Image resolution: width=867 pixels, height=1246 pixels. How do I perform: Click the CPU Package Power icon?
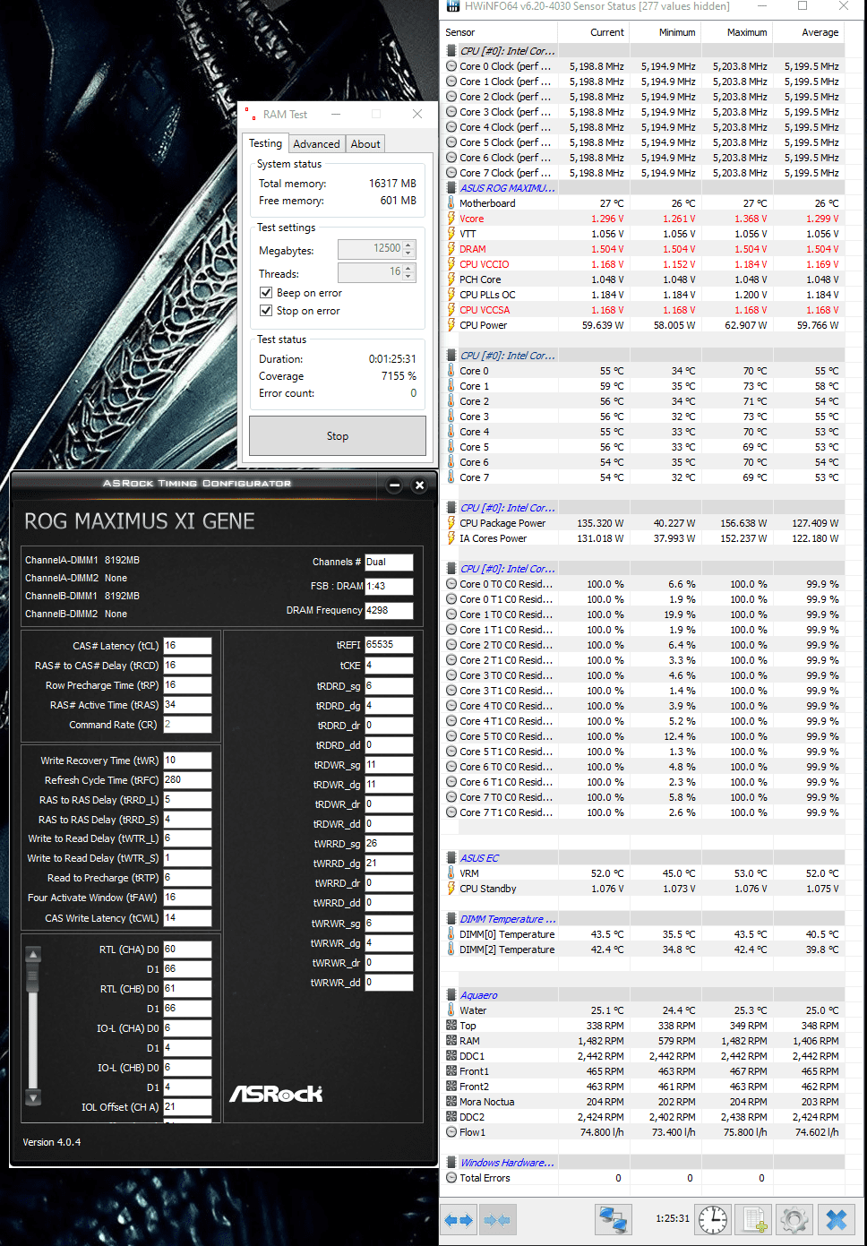[451, 523]
